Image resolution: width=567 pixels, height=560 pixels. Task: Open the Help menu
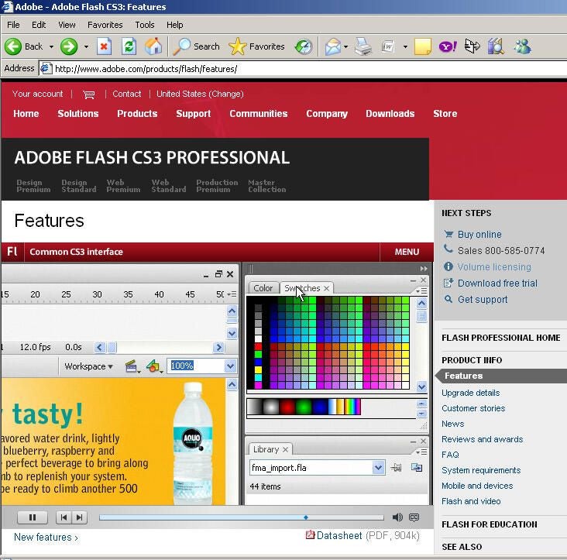pos(174,25)
